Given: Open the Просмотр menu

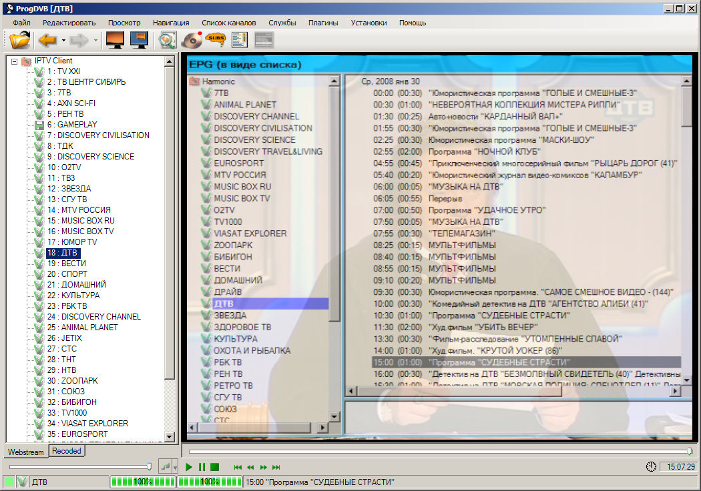Looking at the screenshot, I should pos(124,23).
